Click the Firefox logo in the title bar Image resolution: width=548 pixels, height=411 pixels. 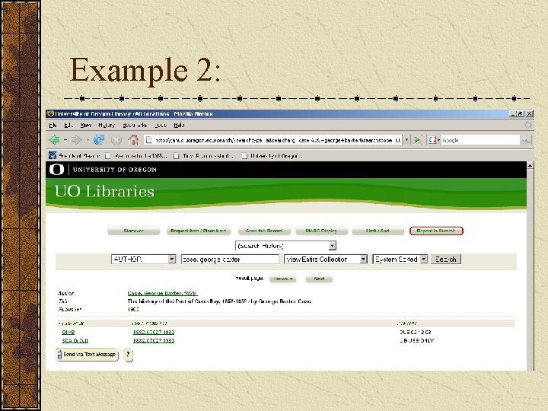51,113
